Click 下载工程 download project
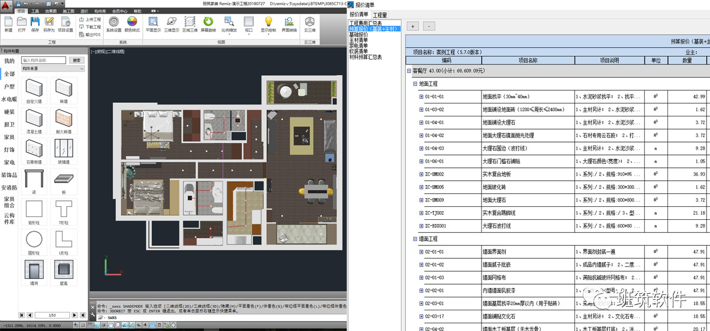710x331 pixels. 89,27
